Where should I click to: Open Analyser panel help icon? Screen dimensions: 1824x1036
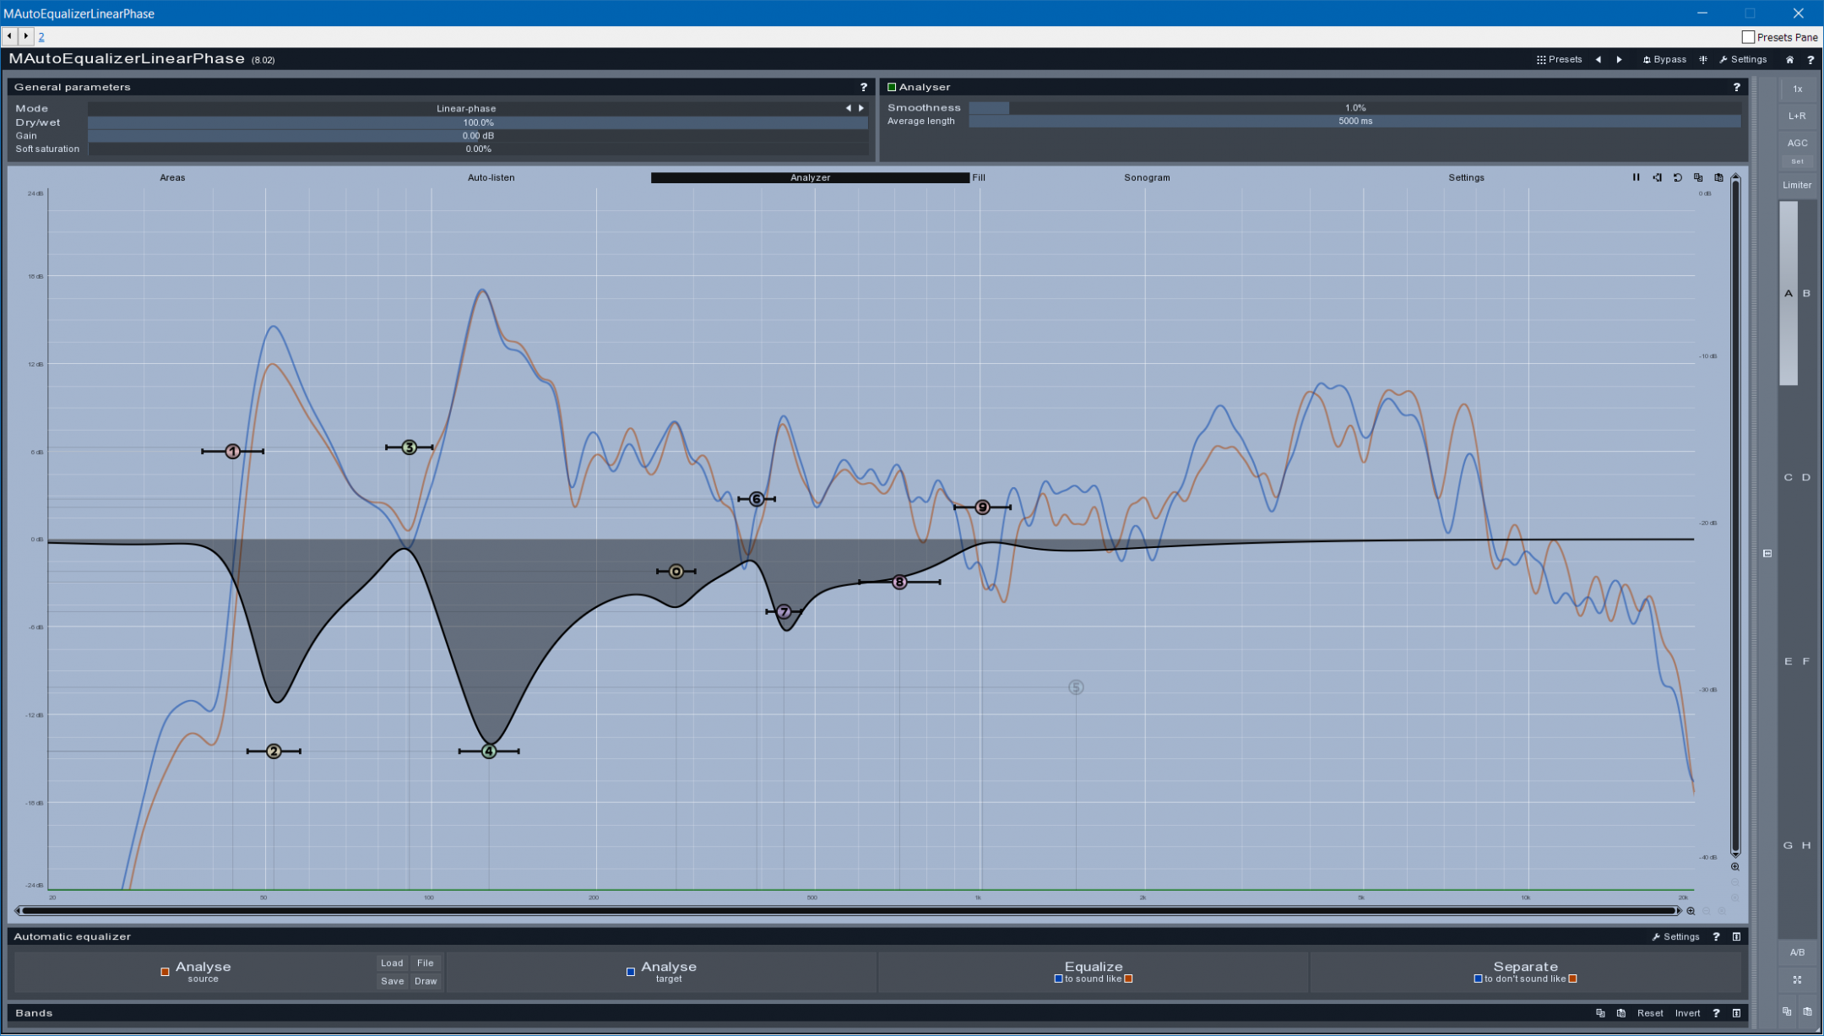point(1736,87)
